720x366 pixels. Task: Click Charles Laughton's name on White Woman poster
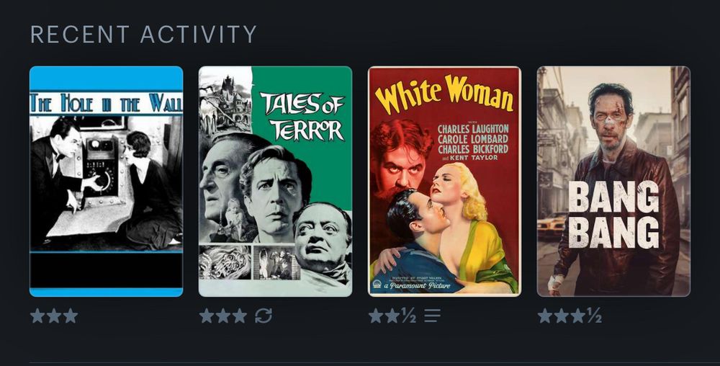click(473, 128)
